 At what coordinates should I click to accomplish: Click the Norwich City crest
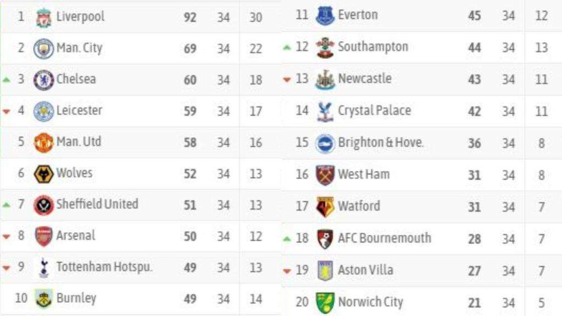325,302
